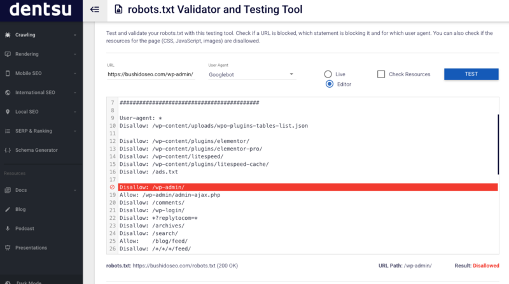This screenshot has width=509, height=284.
Task: Click the 'Allow: /wp-admin/admin-ajax.php' line
Action: (x=170, y=195)
